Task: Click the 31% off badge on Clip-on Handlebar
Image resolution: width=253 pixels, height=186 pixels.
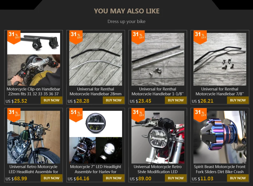Action: [x=14, y=37]
